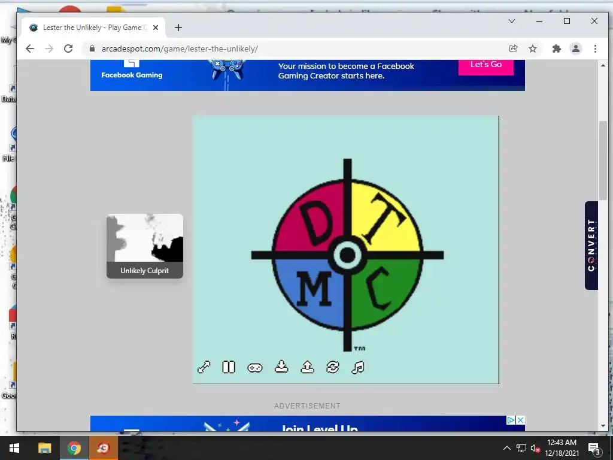Open the Unlikely Culprit game thumbnail

coord(145,246)
